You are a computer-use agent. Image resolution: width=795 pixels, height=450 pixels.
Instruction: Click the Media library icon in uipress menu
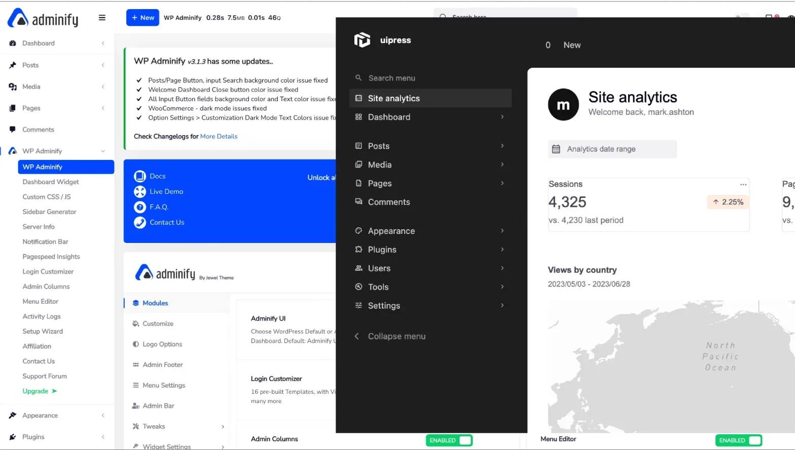pyautogui.click(x=358, y=165)
